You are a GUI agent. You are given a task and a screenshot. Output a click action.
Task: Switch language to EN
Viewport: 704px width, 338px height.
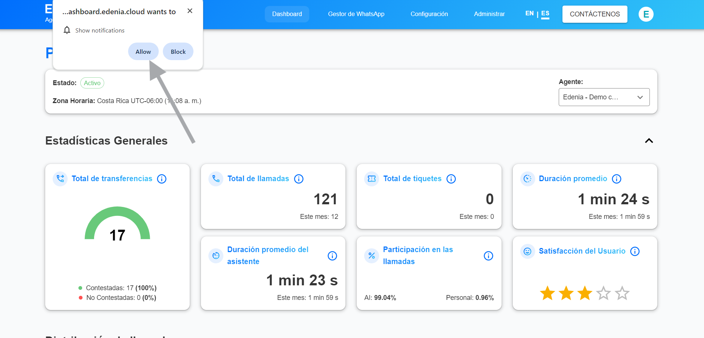click(x=529, y=13)
